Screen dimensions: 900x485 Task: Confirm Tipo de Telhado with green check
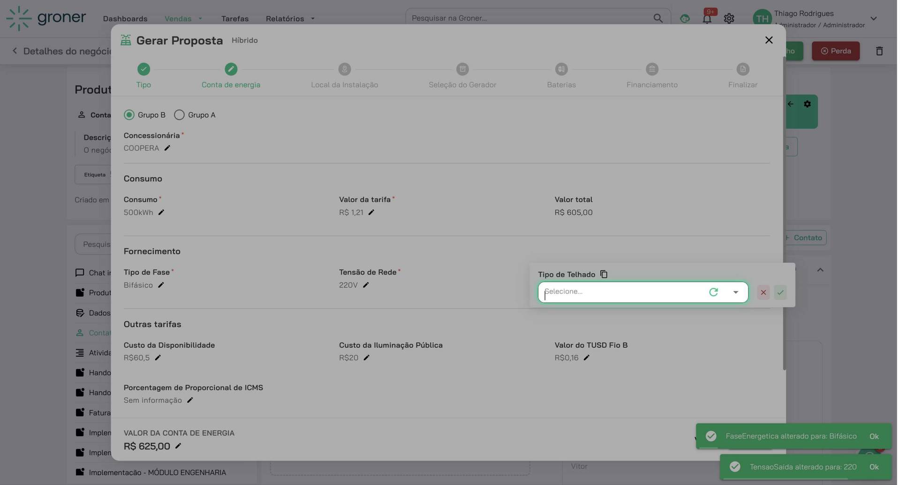[780, 292]
